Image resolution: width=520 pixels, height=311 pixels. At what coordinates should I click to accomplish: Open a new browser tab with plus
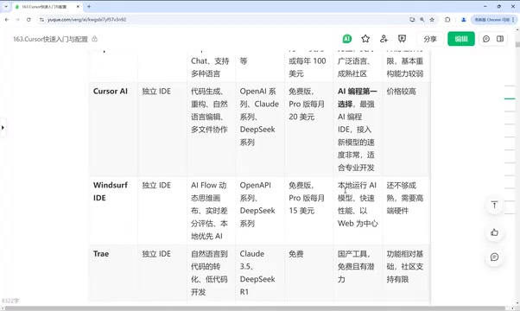pyautogui.click(x=89, y=6)
